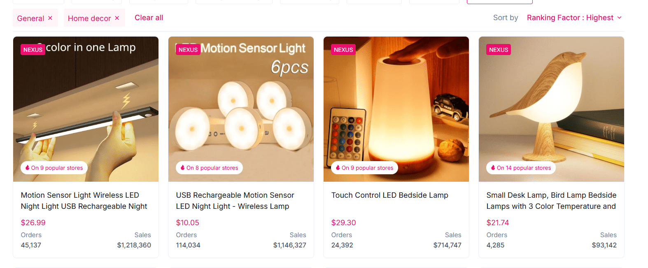Click the $29.30 price on bedside lamp
648x268 pixels.
tap(343, 223)
